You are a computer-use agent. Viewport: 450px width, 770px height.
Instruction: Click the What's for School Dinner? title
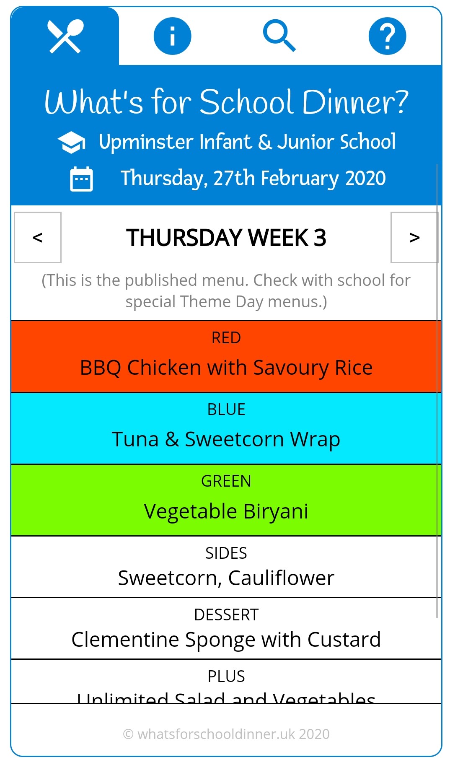226,102
